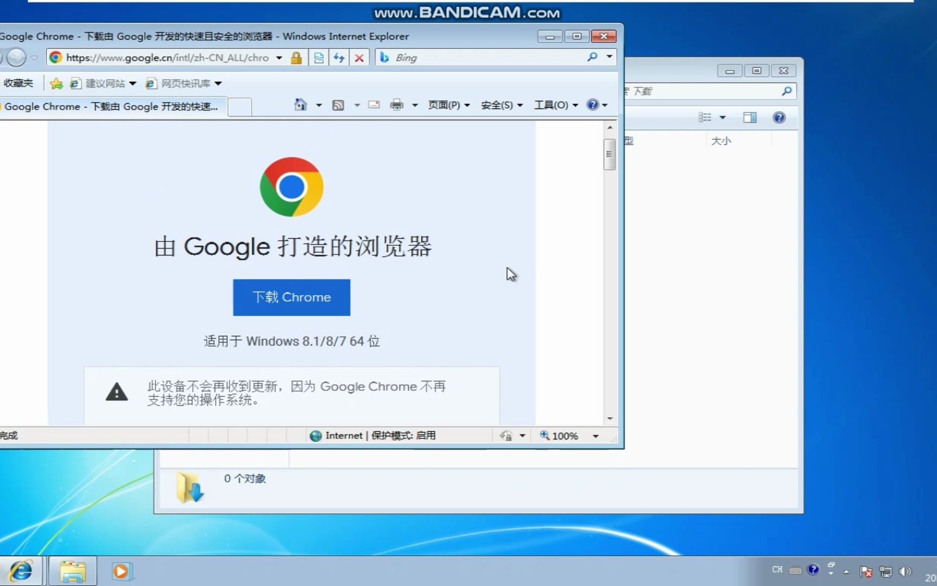This screenshot has height=586, width=937.
Task: Open the 页面(P) page menu
Action: pos(449,105)
